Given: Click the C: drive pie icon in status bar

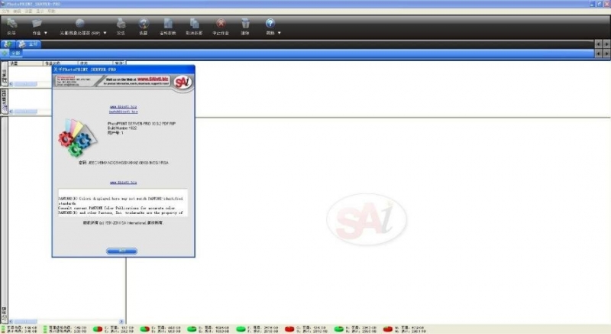Looking at the screenshot, I should [98, 329].
